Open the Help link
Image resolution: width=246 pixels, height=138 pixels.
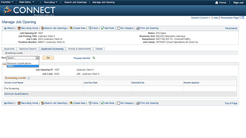click(x=216, y=18)
